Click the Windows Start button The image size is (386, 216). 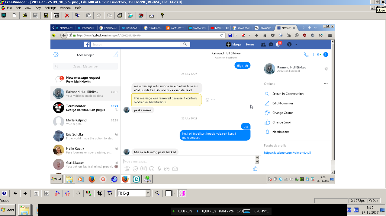(x=8, y=210)
